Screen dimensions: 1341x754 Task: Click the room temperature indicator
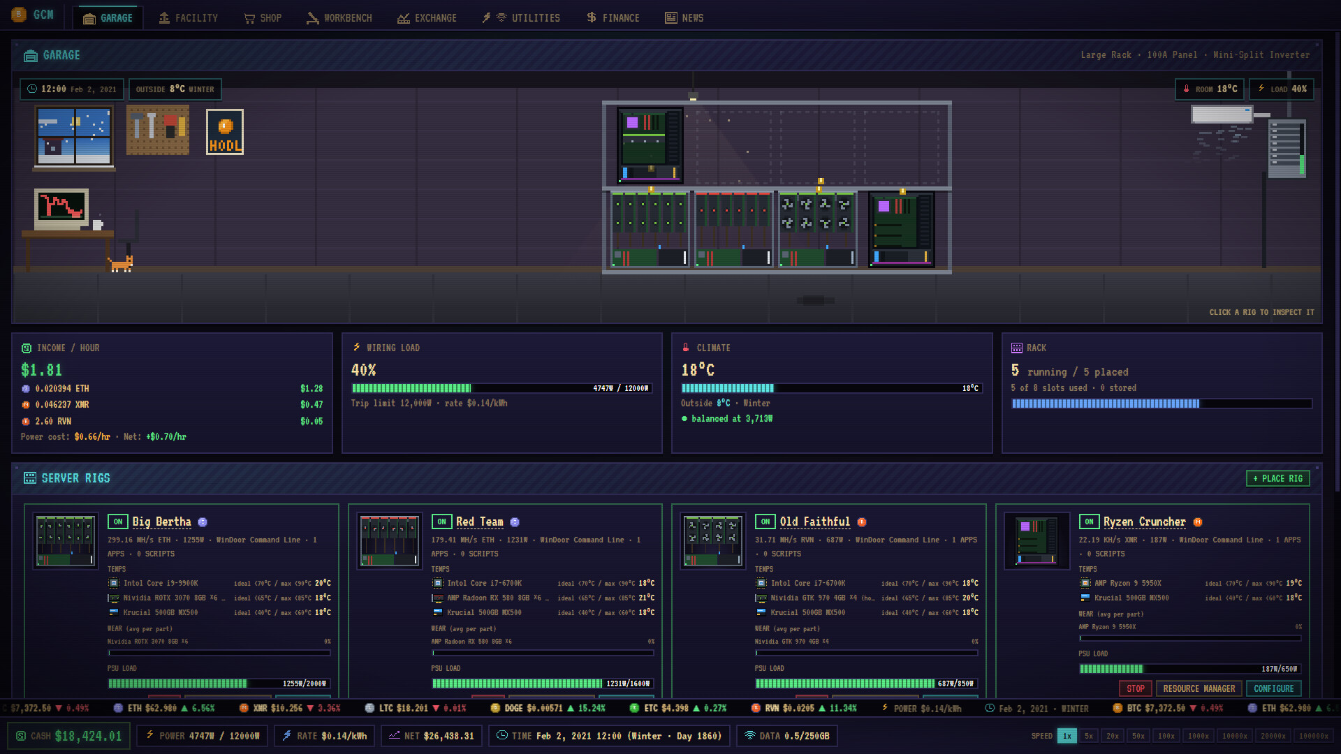pos(1210,89)
